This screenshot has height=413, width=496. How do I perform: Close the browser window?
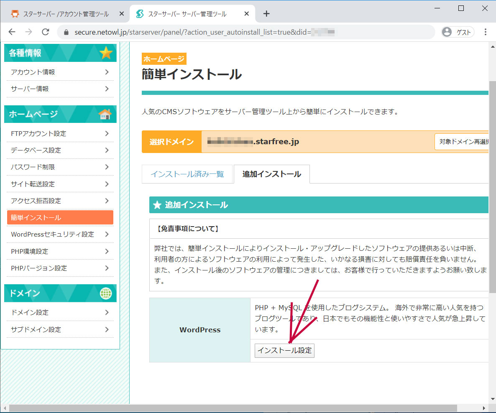coord(485,8)
